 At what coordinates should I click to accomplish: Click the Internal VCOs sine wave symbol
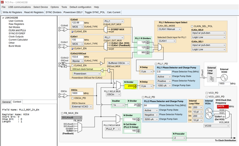209,114
